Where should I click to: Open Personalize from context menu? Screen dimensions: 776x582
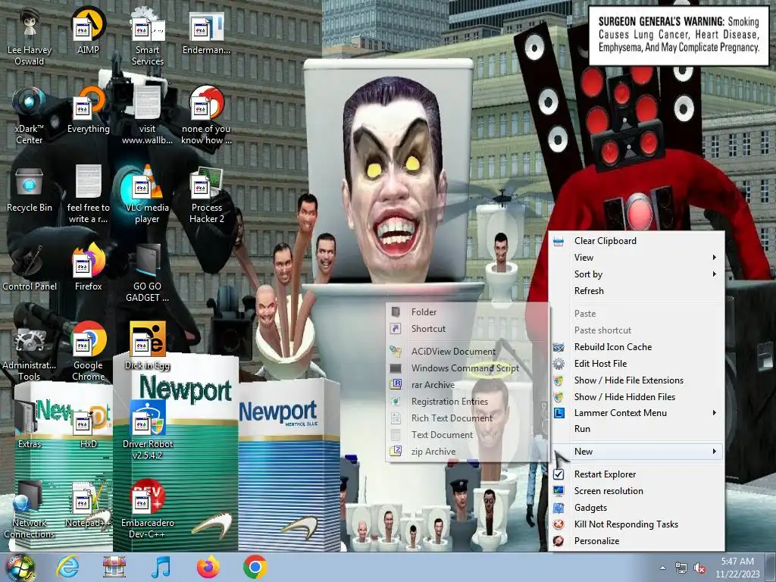(636, 541)
